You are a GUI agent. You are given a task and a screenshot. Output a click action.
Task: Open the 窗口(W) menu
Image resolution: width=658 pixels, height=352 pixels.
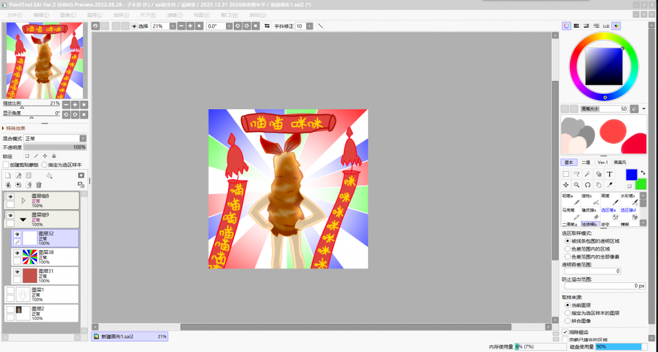(230, 15)
